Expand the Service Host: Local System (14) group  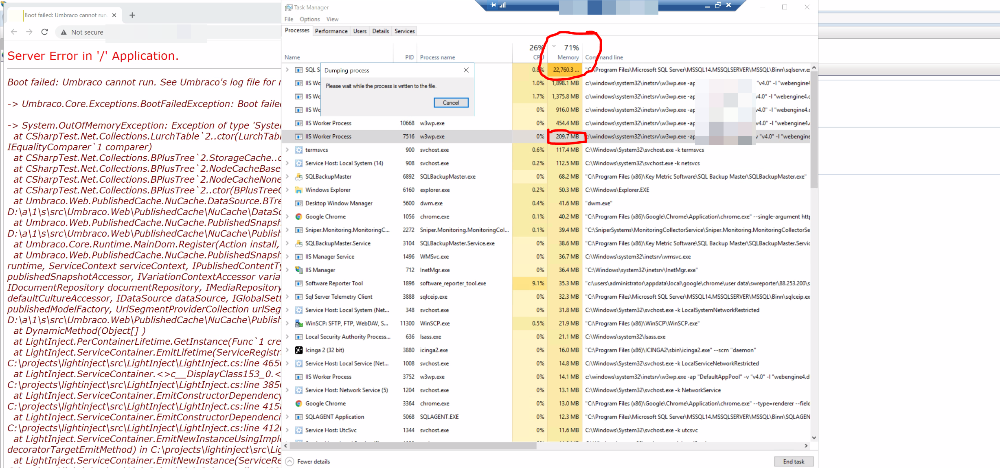[287, 163]
